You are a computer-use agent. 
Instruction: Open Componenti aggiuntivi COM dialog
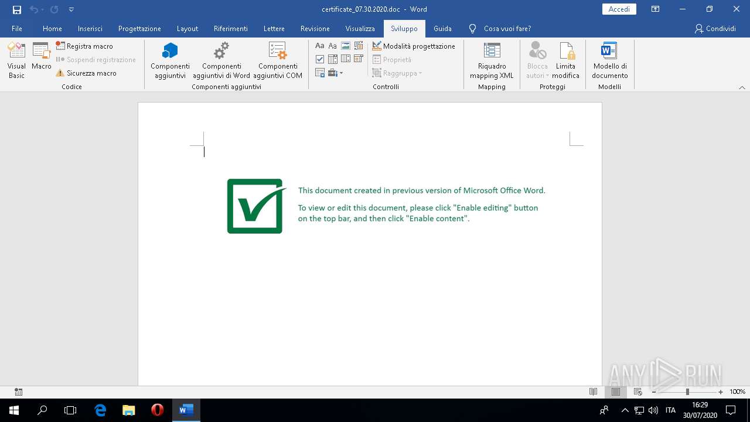278,60
